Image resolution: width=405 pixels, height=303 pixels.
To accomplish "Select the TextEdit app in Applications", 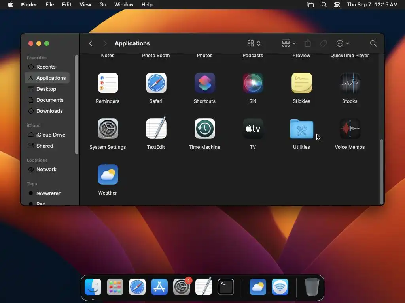I will [156, 128].
